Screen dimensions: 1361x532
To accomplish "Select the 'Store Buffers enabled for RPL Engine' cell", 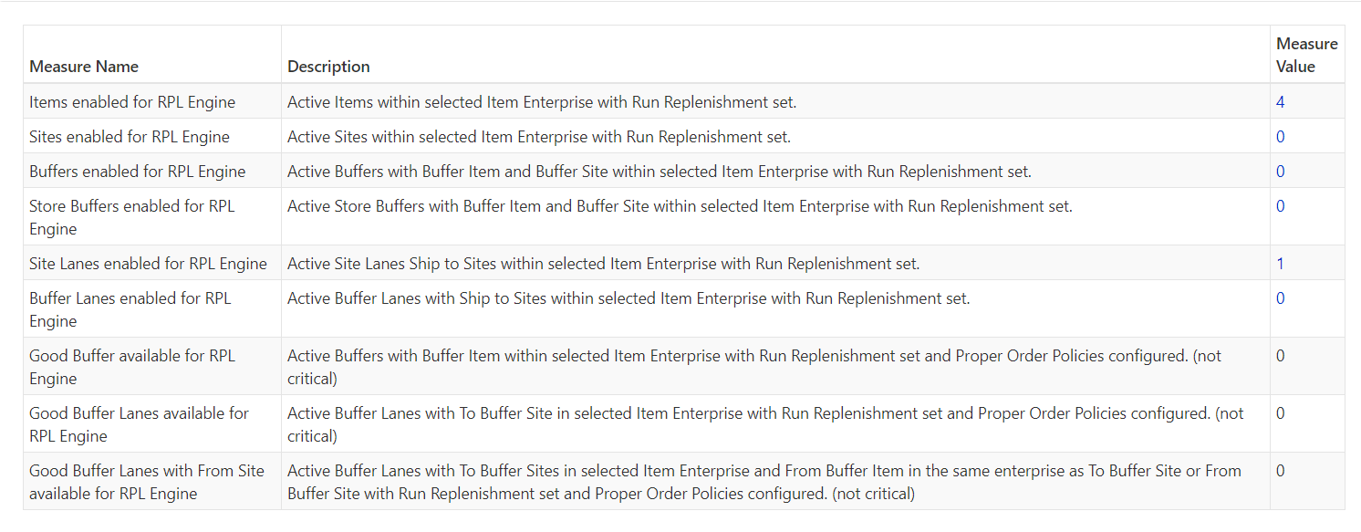I will tap(132, 217).
